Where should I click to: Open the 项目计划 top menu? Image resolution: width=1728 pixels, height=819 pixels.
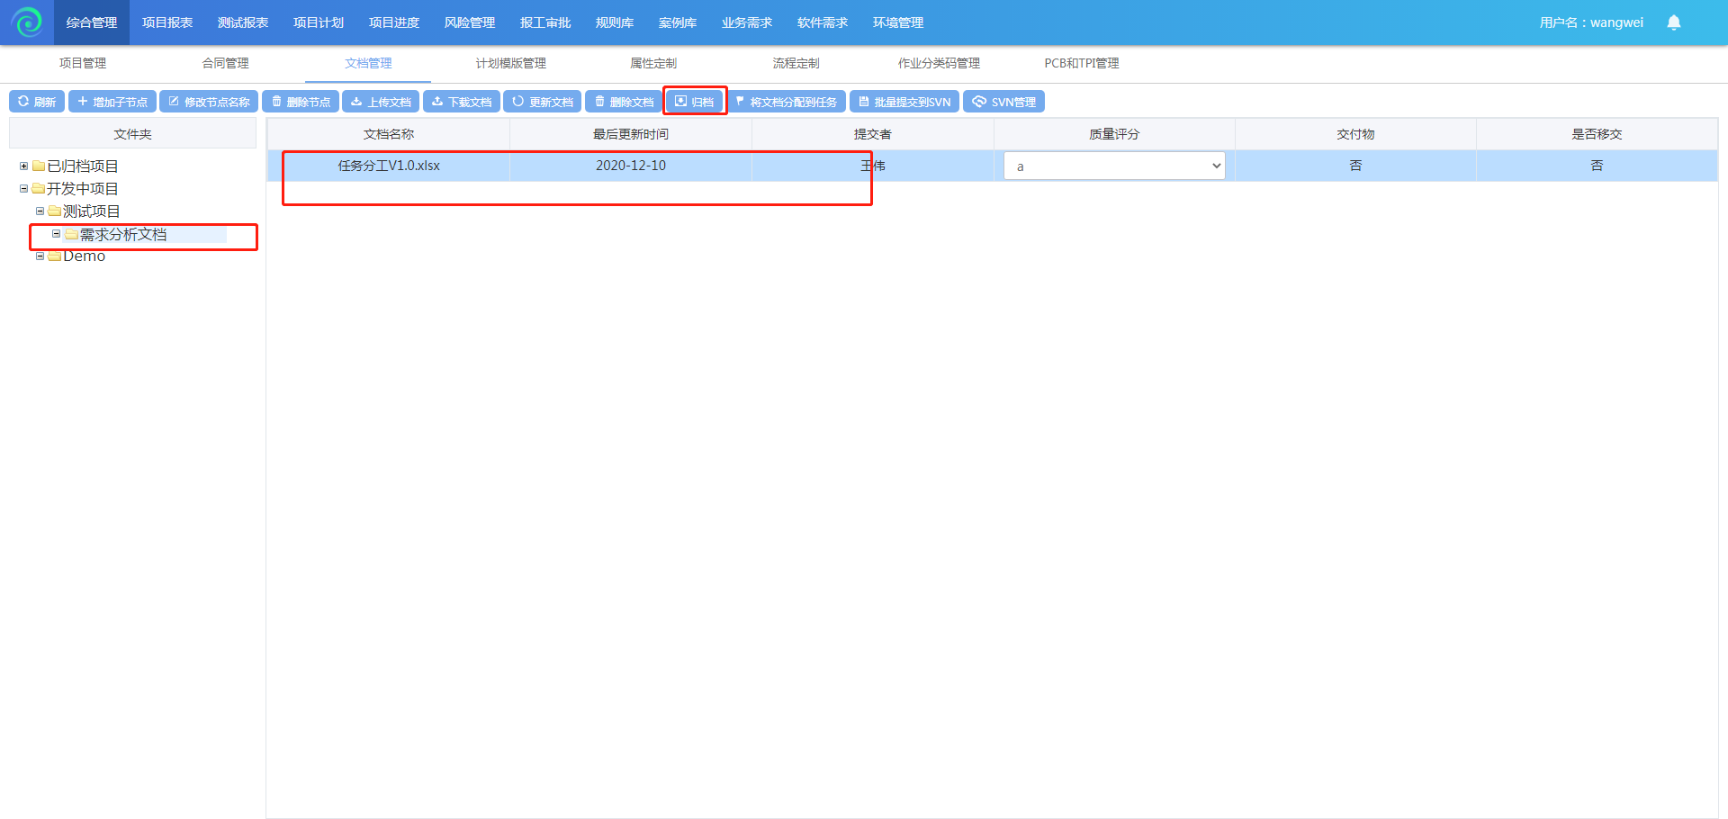[x=319, y=22]
